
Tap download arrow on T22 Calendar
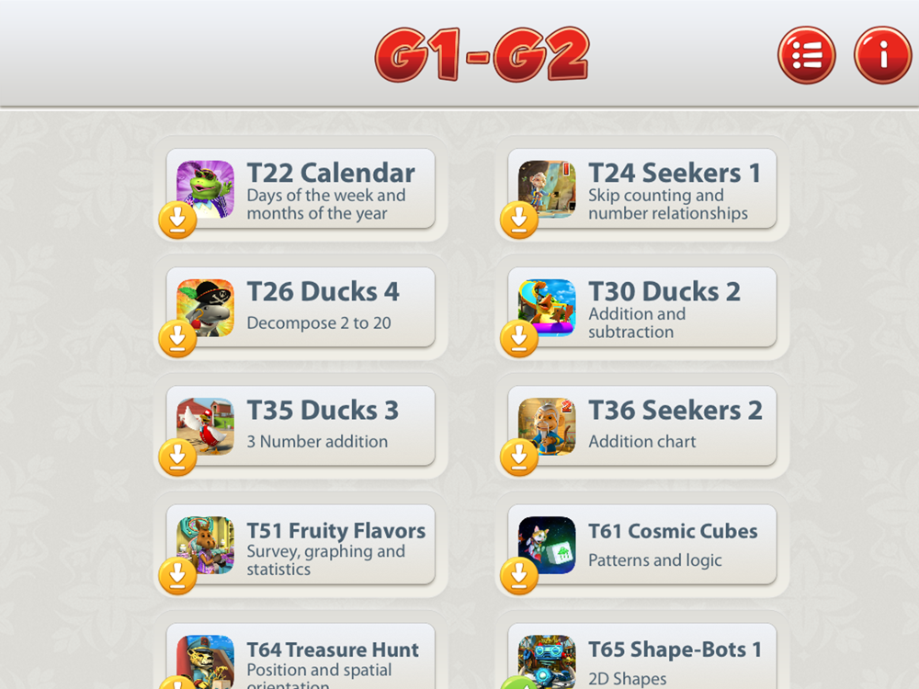pos(177,220)
